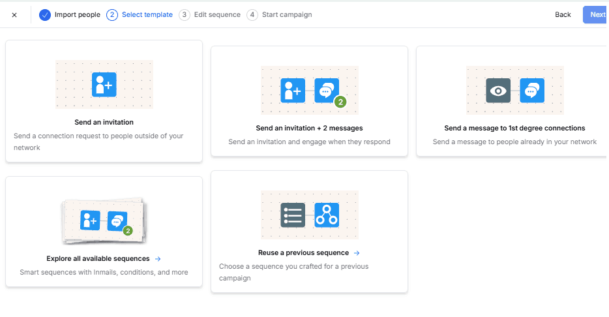Click the eye icon in 1st degree connections card
This screenshot has width=609, height=317.
click(x=498, y=91)
